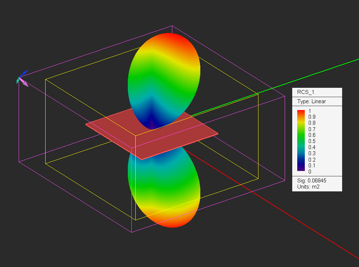Viewport: 359px width, 267px height.
Task: Select the pink arrow of the axis triad
Action: coord(24,82)
